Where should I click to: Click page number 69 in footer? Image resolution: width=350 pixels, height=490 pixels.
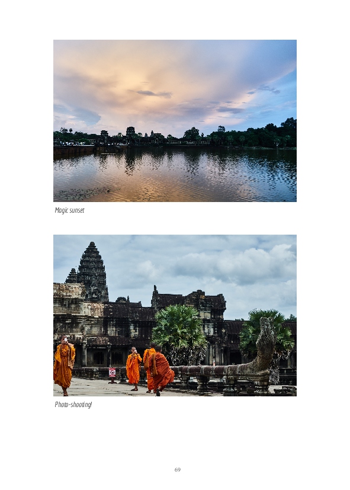[x=177, y=469]
